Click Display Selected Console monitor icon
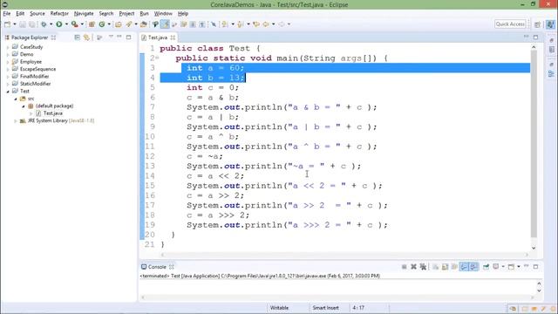The image size is (558, 314). (496, 267)
